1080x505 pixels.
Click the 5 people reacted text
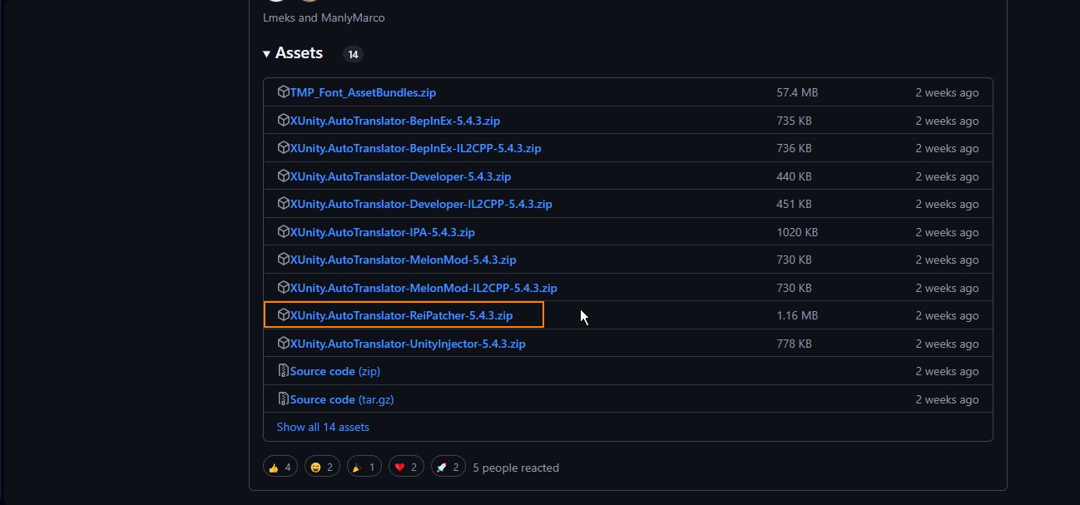[x=516, y=468]
